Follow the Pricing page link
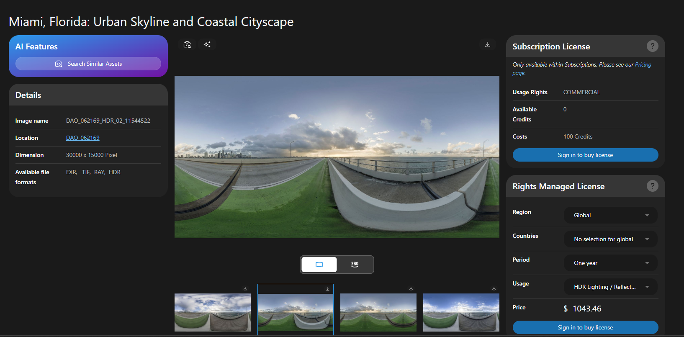This screenshot has height=337, width=684. click(643, 65)
